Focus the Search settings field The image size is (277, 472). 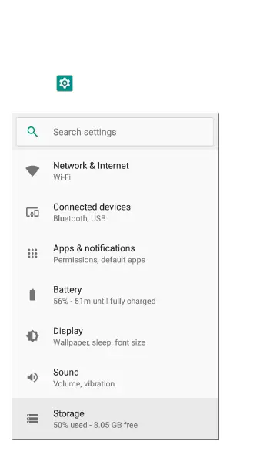[115, 132]
